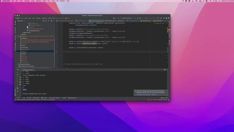This screenshot has height=132, width=234.
Task: Open wrench settings in Run panel toolbar
Action: coord(18,75)
